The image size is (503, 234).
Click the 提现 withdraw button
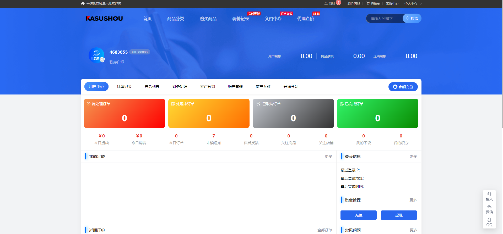click(399, 215)
